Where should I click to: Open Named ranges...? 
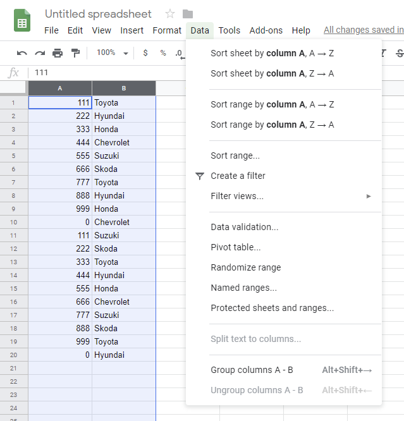[284, 288]
